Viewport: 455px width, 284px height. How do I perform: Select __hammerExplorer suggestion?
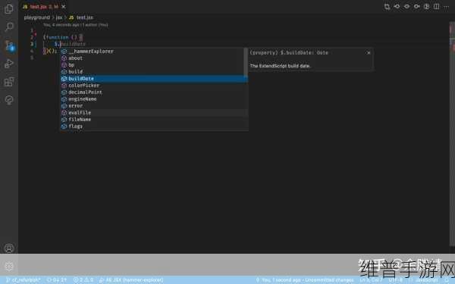pos(154,51)
